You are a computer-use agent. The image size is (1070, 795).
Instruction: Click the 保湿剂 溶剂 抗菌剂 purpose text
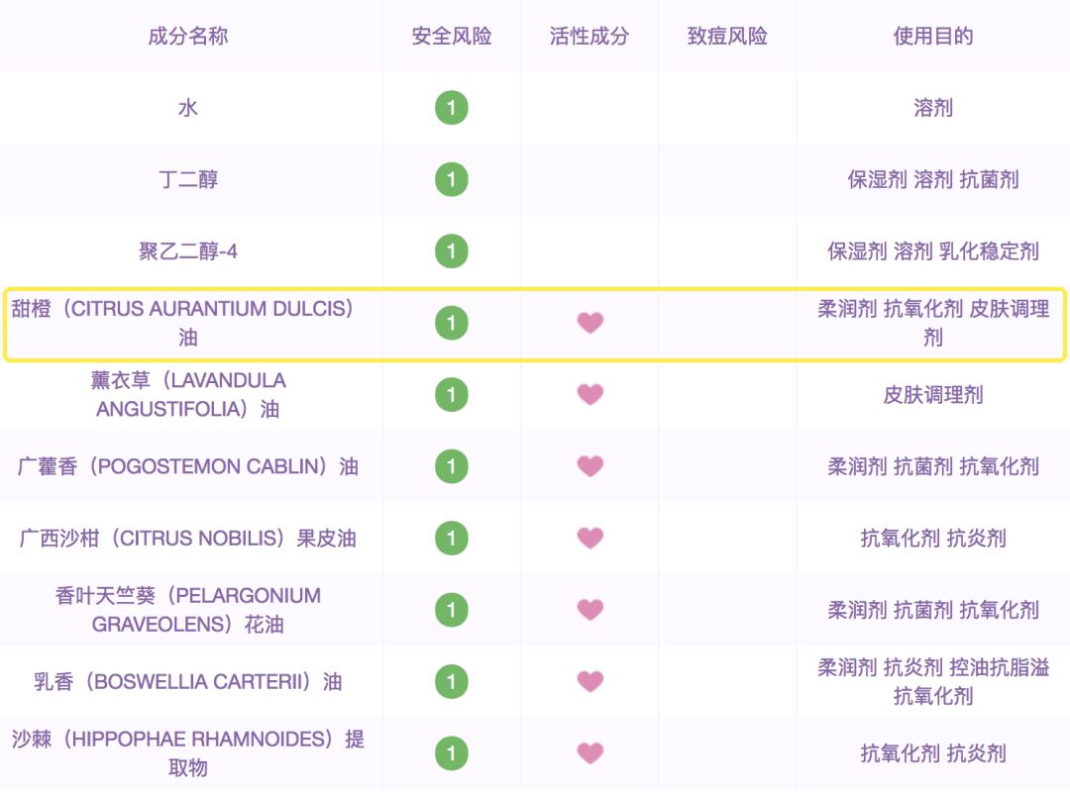click(x=932, y=179)
